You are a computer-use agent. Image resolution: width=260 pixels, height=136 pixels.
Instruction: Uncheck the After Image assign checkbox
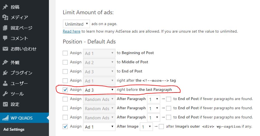click(65, 127)
